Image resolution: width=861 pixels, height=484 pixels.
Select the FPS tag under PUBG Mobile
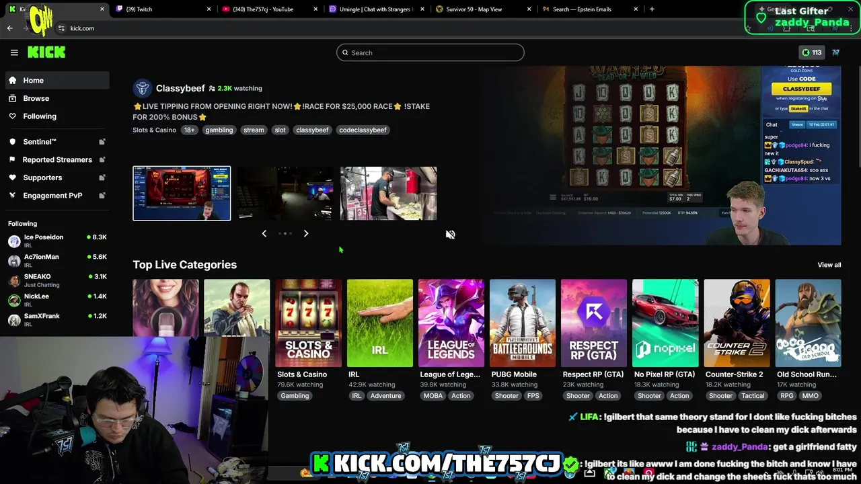pyautogui.click(x=533, y=396)
